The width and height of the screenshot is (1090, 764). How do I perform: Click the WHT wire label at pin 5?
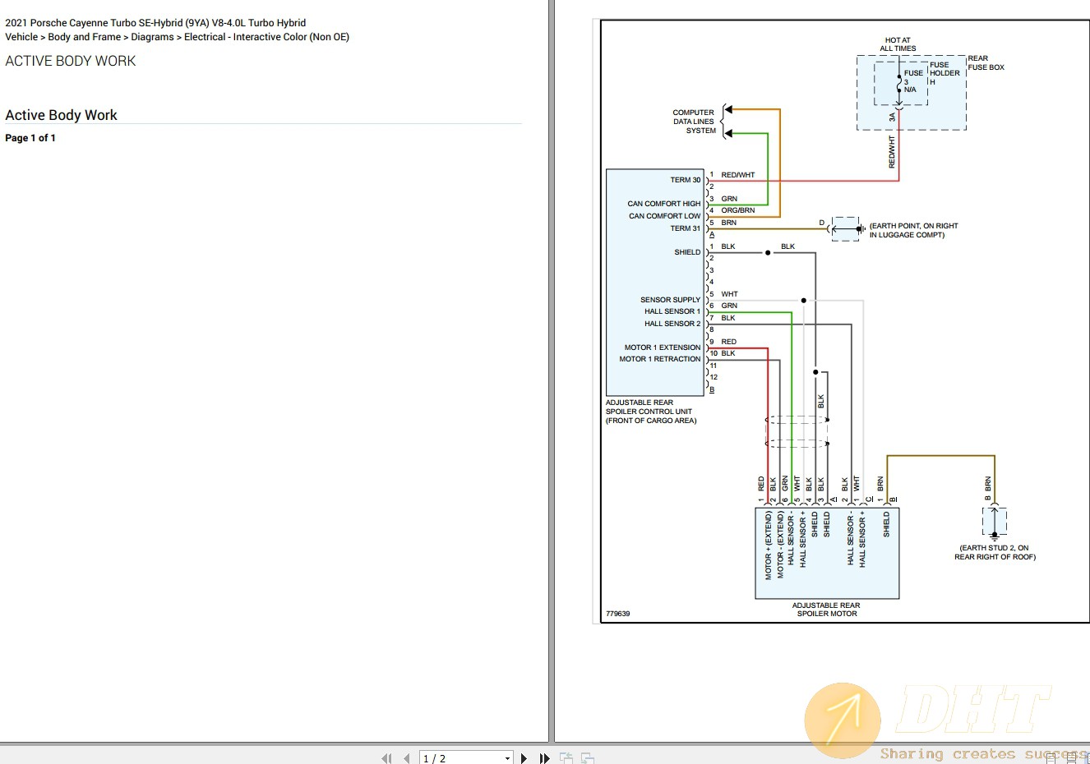coord(730,294)
